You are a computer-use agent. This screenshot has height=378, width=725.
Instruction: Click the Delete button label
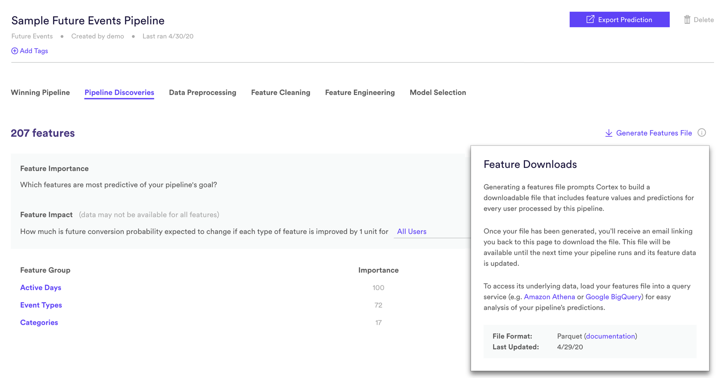coord(704,20)
